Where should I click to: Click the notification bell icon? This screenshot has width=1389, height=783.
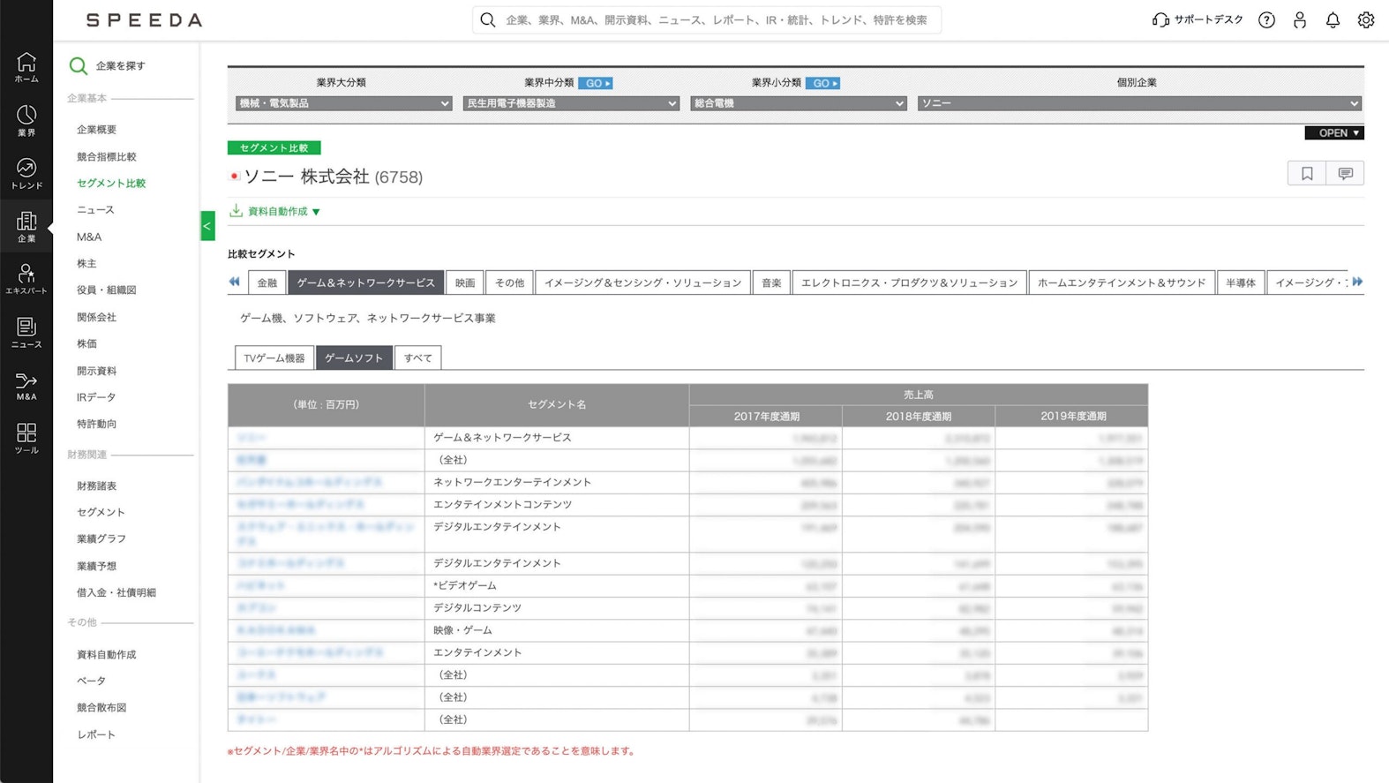[1333, 20]
